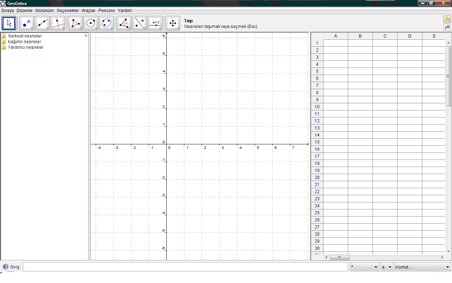
Task: Expand the Angle tool dropdown triangle
Action: [130, 29]
